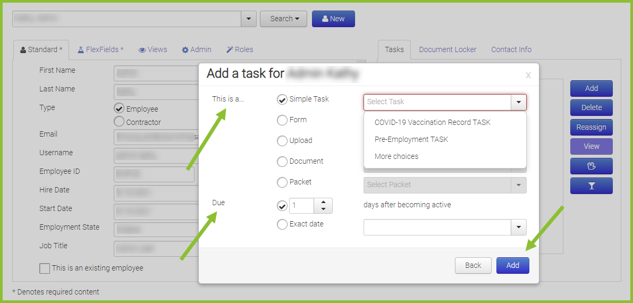Click the Hire Date field
Viewport: 633px width, 303px height.
coord(157,193)
